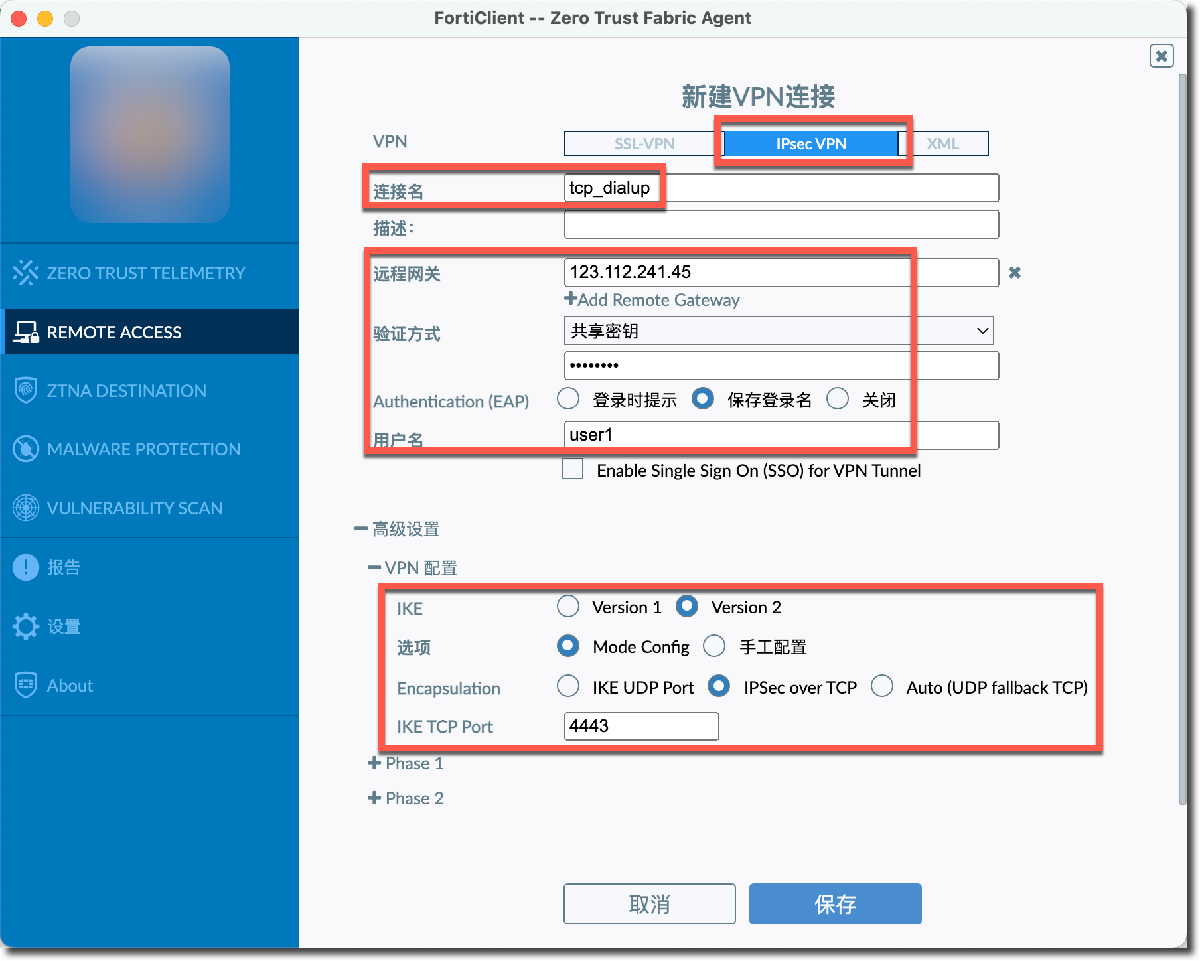Open the 验证方式 dropdown showing 共享密钥
This screenshot has width=1200, height=961.
point(779,331)
